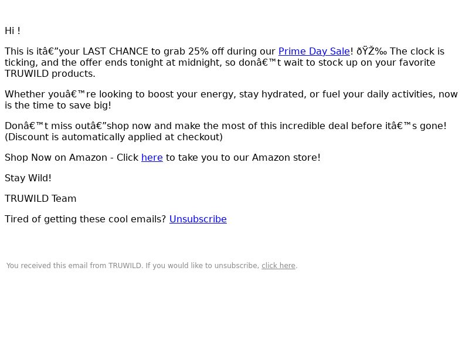Click the 'Stay Wild!' sign-off
The height and width of the screenshot is (352, 469).
click(28, 178)
